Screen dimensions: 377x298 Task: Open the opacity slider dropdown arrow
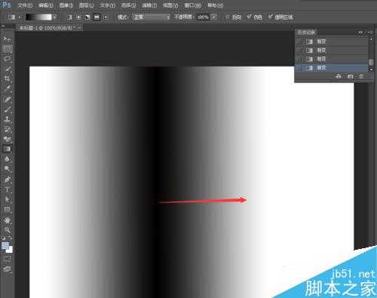click(x=213, y=17)
